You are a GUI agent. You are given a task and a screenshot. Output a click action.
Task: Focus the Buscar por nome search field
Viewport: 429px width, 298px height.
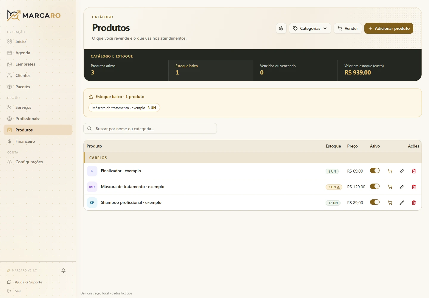point(150,129)
